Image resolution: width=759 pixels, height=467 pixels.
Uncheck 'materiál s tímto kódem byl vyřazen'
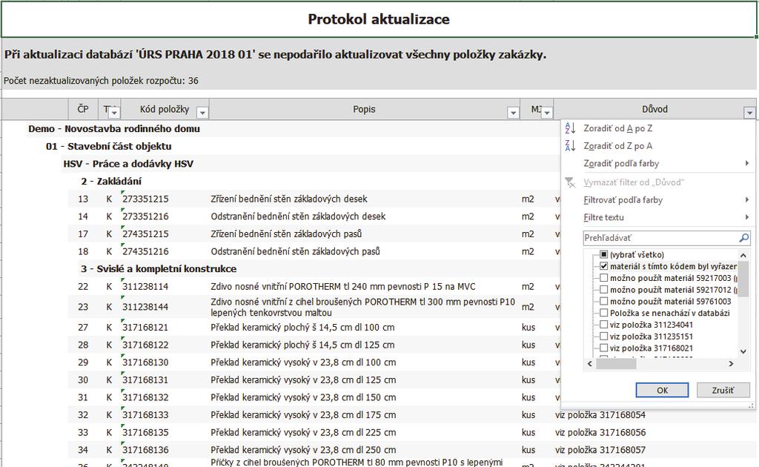click(x=603, y=266)
